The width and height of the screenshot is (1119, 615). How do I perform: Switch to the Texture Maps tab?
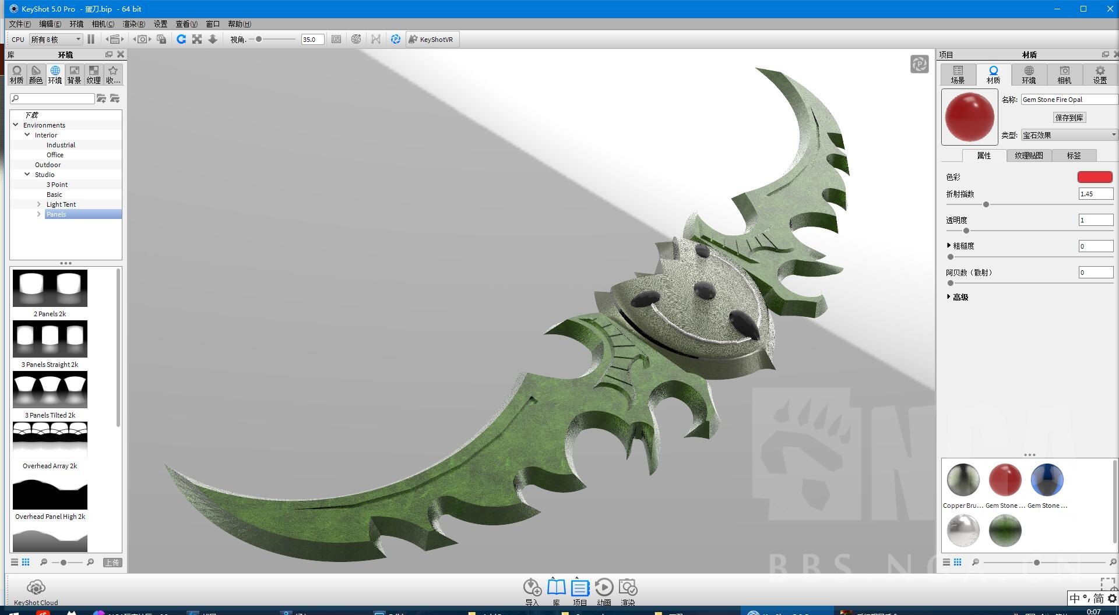[1029, 155]
